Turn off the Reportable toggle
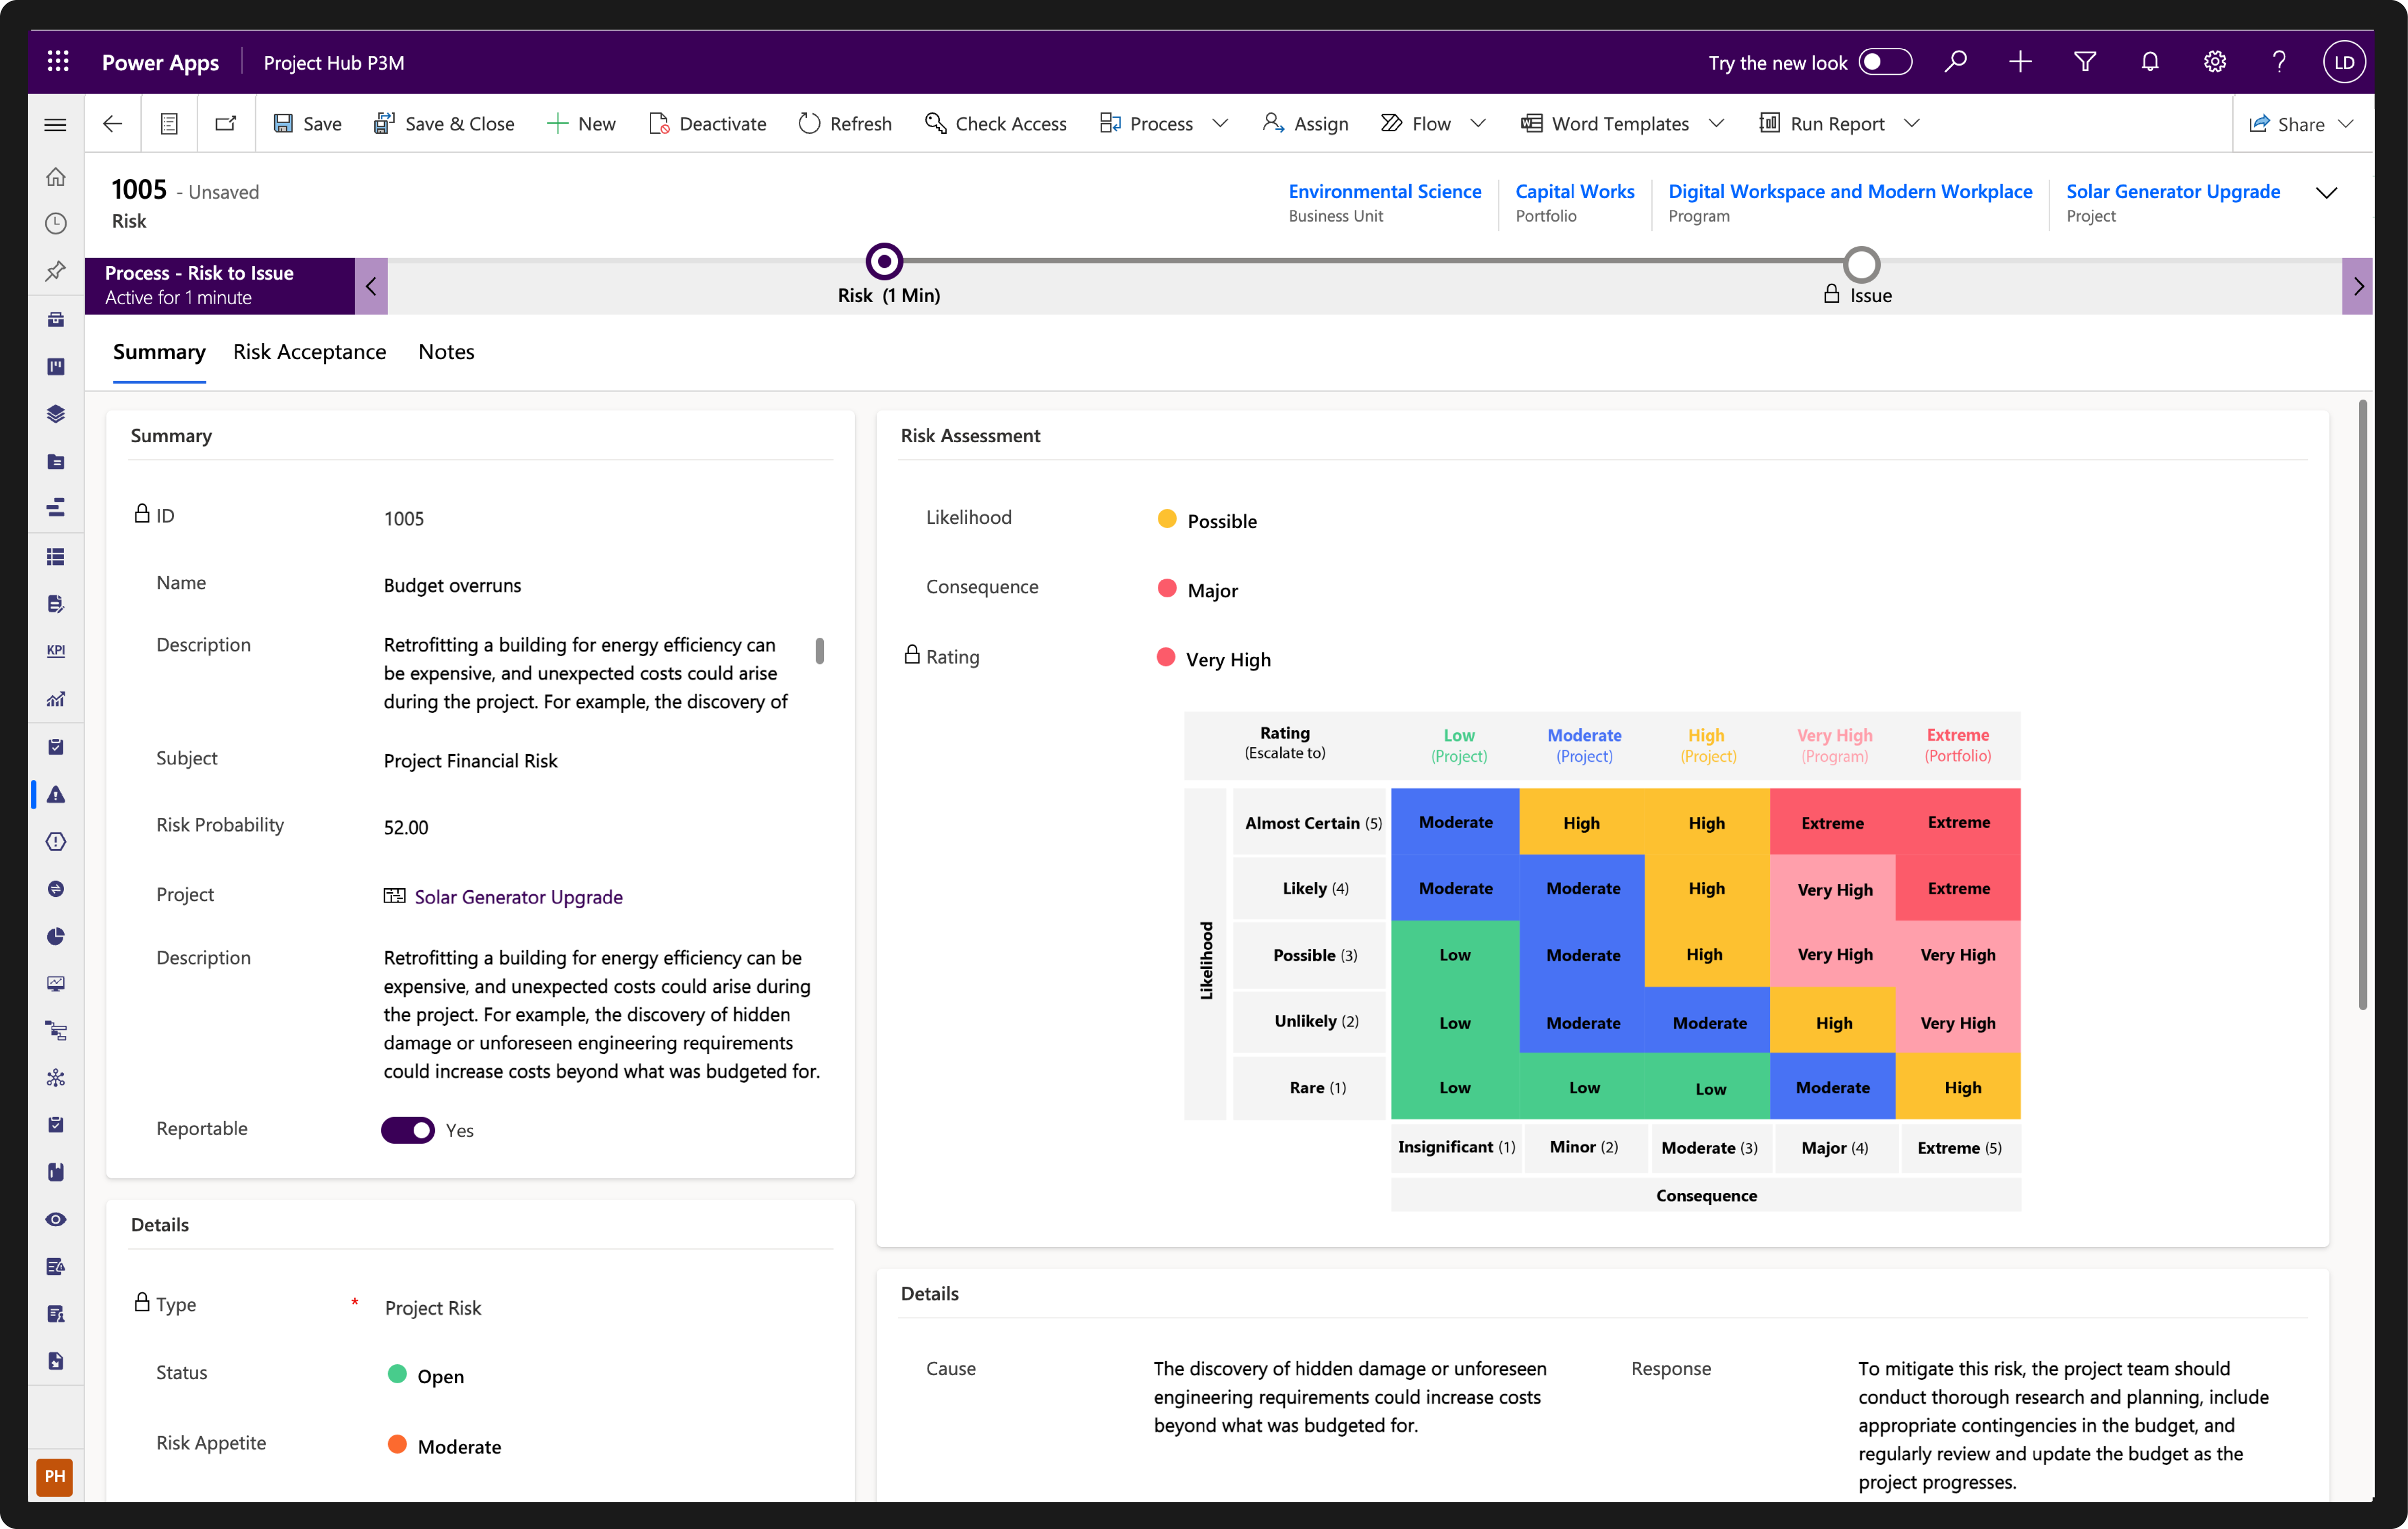The image size is (2408, 1529). click(x=408, y=1130)
